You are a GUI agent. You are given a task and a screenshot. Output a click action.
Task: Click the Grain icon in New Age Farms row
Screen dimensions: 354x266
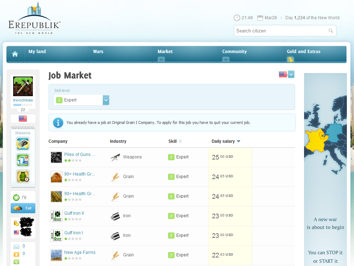[115, 255]
